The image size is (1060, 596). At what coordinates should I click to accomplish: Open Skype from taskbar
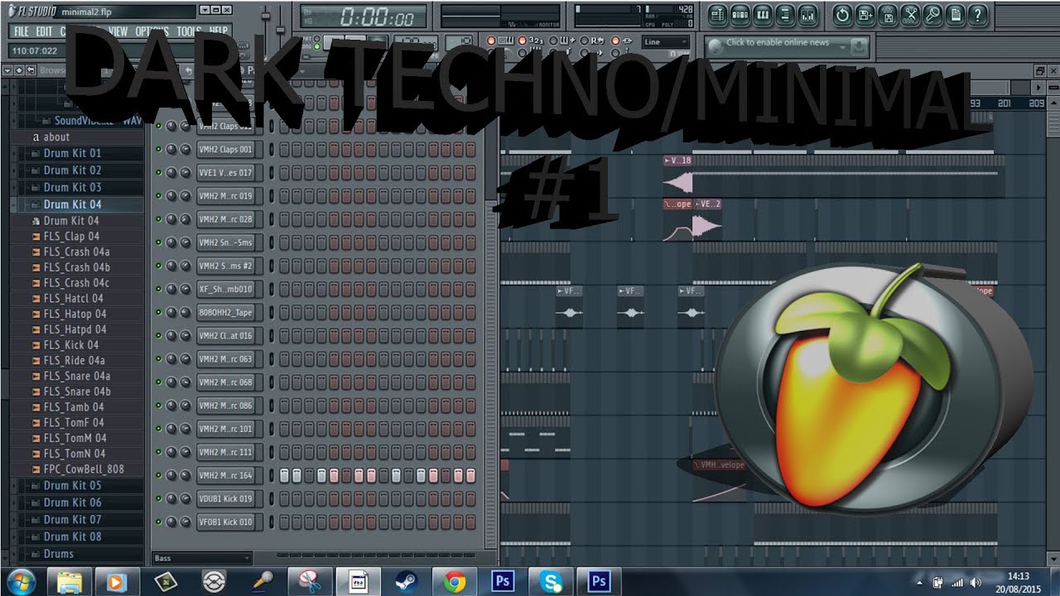(x=550, y=582)
